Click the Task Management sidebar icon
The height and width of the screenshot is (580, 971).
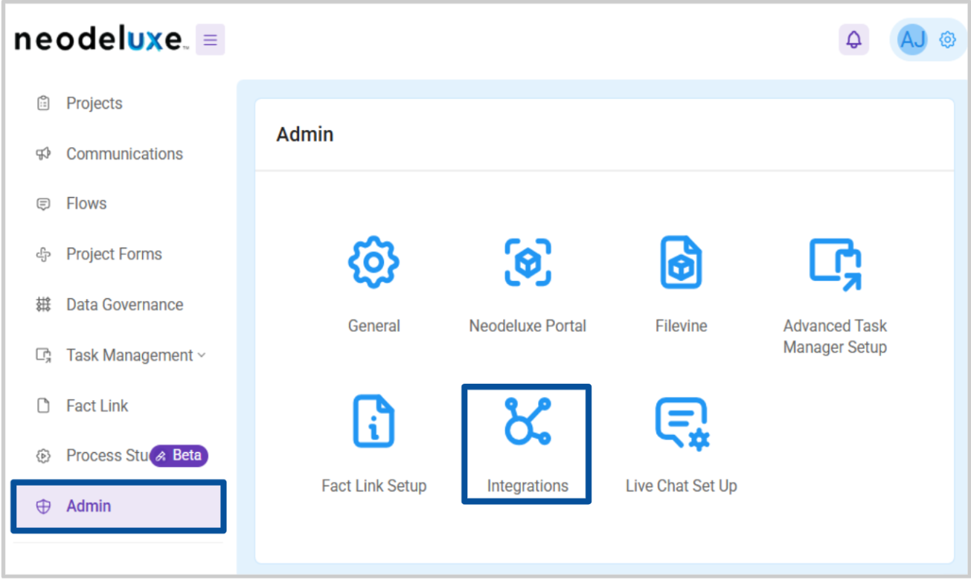pos(43,355)
